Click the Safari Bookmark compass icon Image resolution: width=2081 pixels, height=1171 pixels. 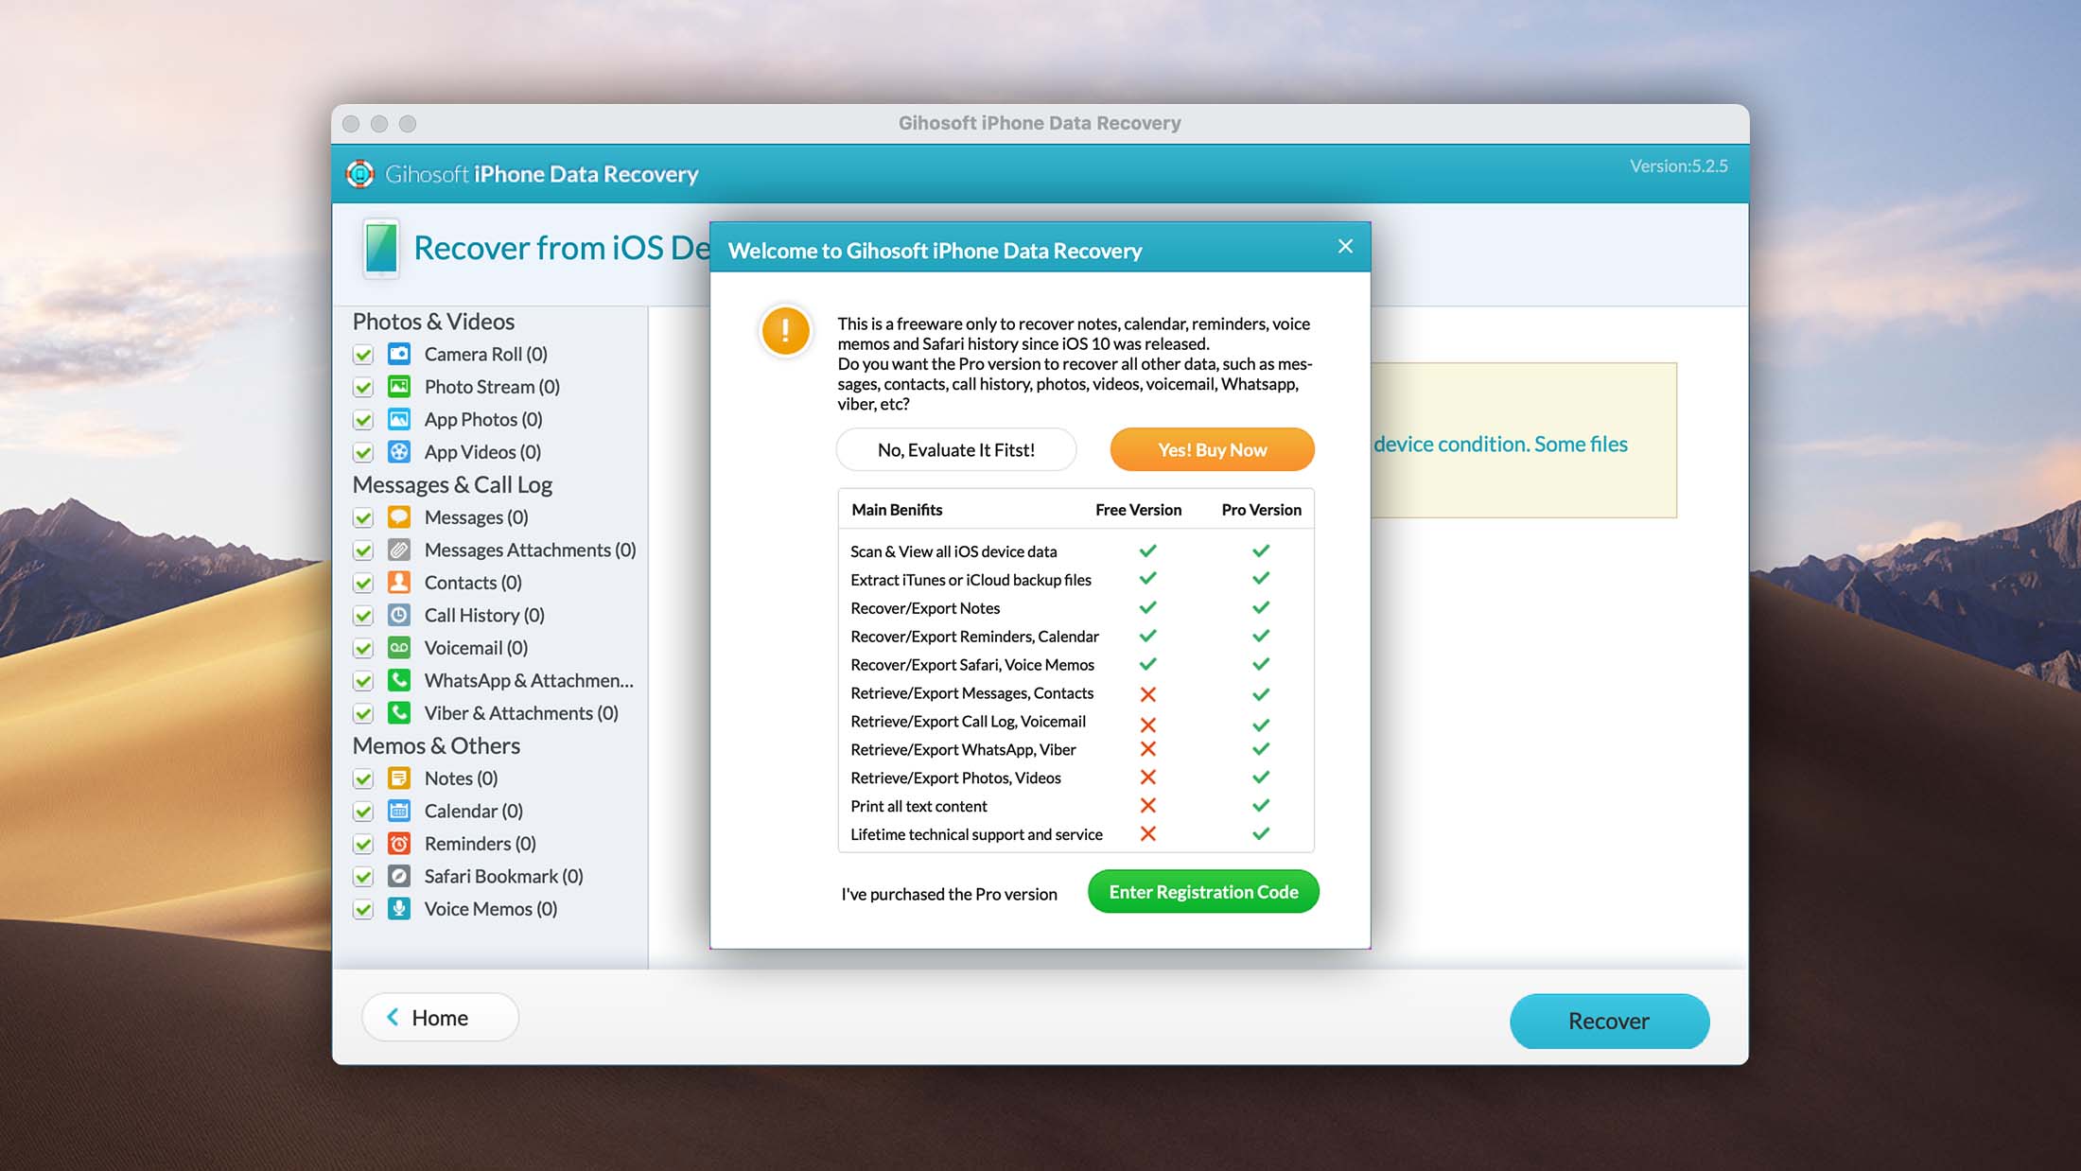coord(399,876)
